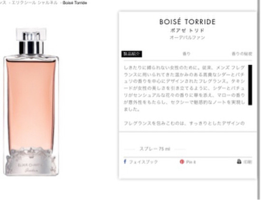Viewport: 261px width, 200px height.
Task: Open the エリクシール シャルネル breadcrumb link
Action: [35, 3]
